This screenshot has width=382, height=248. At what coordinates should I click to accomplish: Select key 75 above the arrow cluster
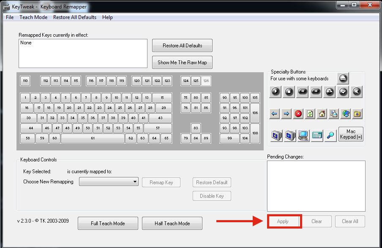coord(186,98)
